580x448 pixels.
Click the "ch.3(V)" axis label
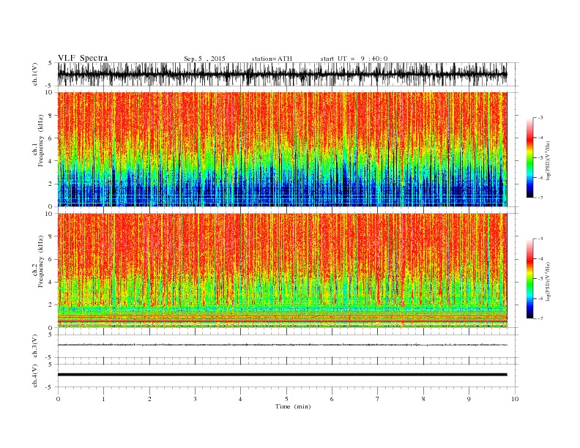point(35,346)
